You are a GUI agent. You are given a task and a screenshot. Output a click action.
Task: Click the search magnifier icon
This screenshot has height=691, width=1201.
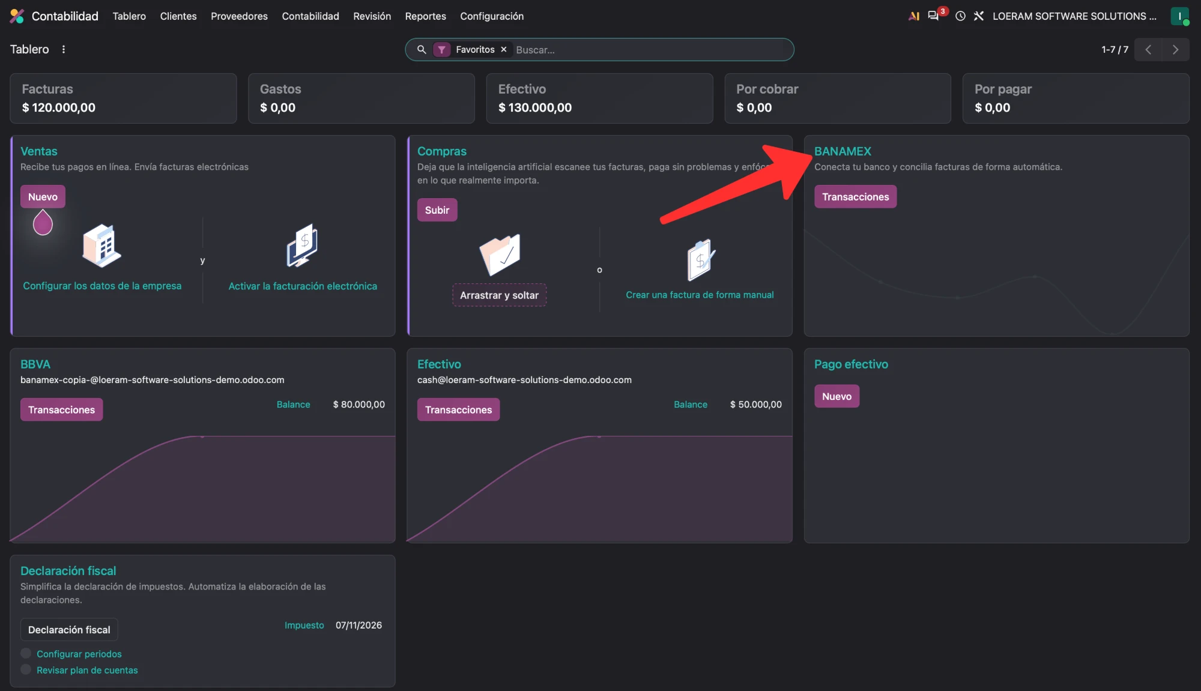(422, 49)
